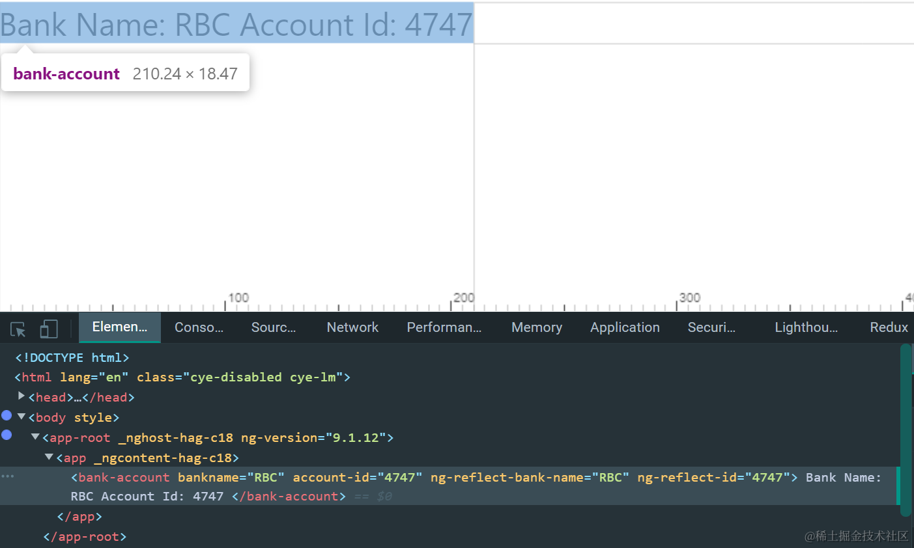The width and height of the screenshot is (914, 548).
Task: Expand the head element node
Action: pyautogui.click(x=21, y=396)
